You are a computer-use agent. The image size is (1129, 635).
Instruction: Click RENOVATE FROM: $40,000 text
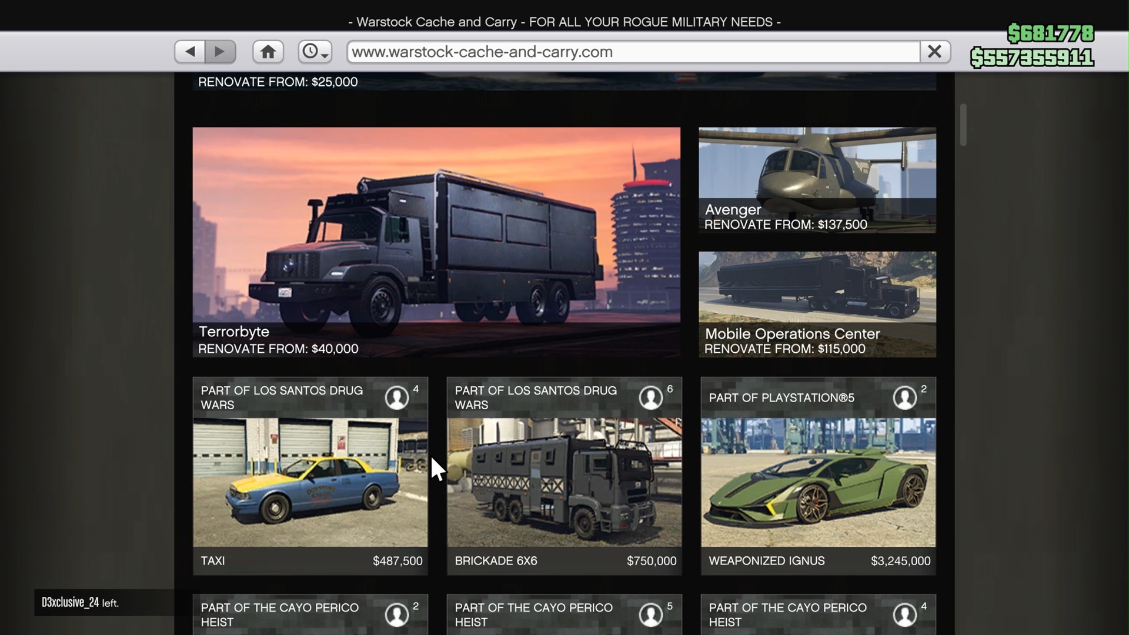click(x=278, y=349)
